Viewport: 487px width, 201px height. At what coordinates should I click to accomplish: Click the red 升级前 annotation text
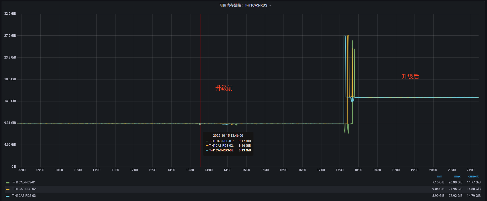click(224, 88)
